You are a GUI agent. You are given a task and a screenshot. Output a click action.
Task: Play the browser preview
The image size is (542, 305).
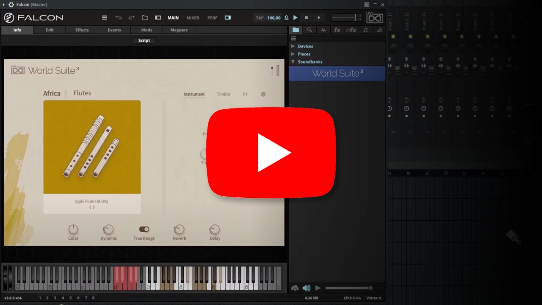click(x=318, y=288)
